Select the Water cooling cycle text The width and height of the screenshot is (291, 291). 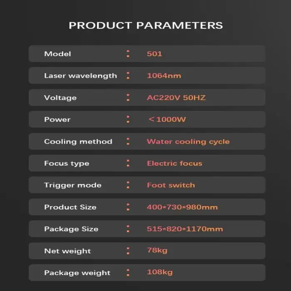tap(188, 141)
